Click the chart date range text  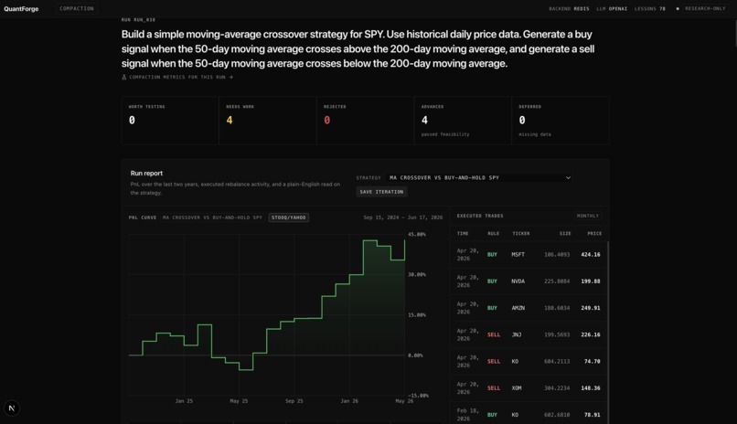(403, 217)
